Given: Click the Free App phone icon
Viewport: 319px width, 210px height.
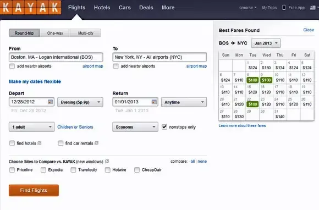Looking at the screenshot, I should (284, 8).
